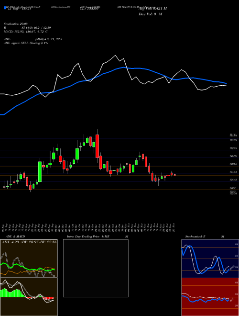Open the blue Stochastics chart panel
Screen dimensions: 239x316
coord(210,259)
